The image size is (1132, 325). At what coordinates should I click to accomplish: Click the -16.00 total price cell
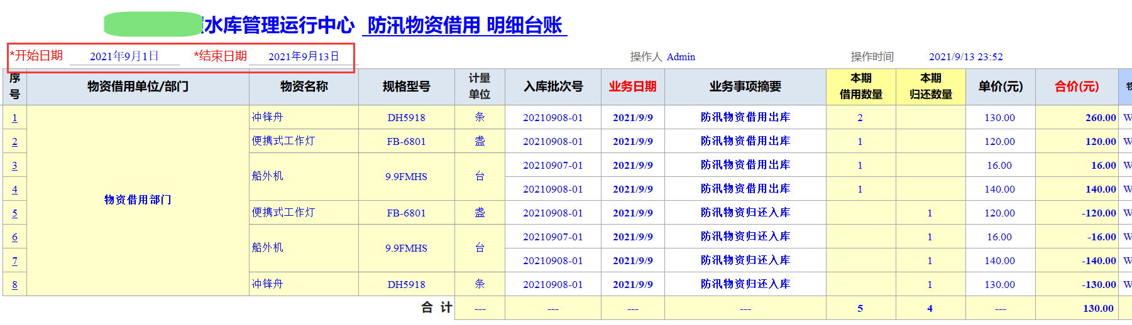point(1101,237)
